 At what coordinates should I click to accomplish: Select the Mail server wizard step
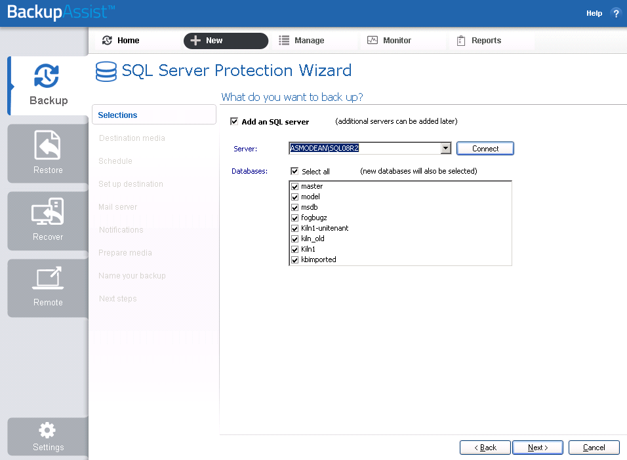117,207
